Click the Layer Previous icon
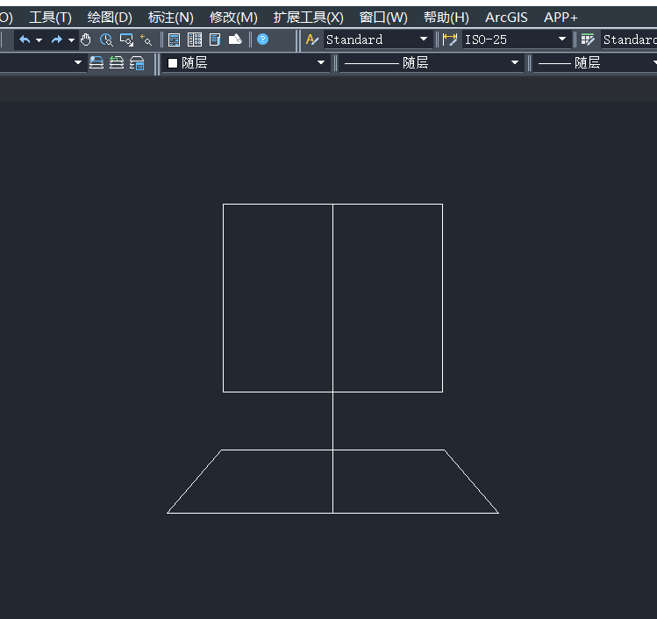Screen dimensions: 657x619 [117, 63]
